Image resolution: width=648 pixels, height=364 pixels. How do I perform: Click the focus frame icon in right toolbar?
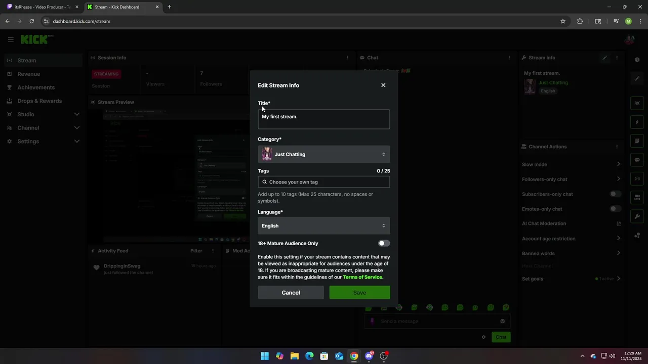point(637,103)
